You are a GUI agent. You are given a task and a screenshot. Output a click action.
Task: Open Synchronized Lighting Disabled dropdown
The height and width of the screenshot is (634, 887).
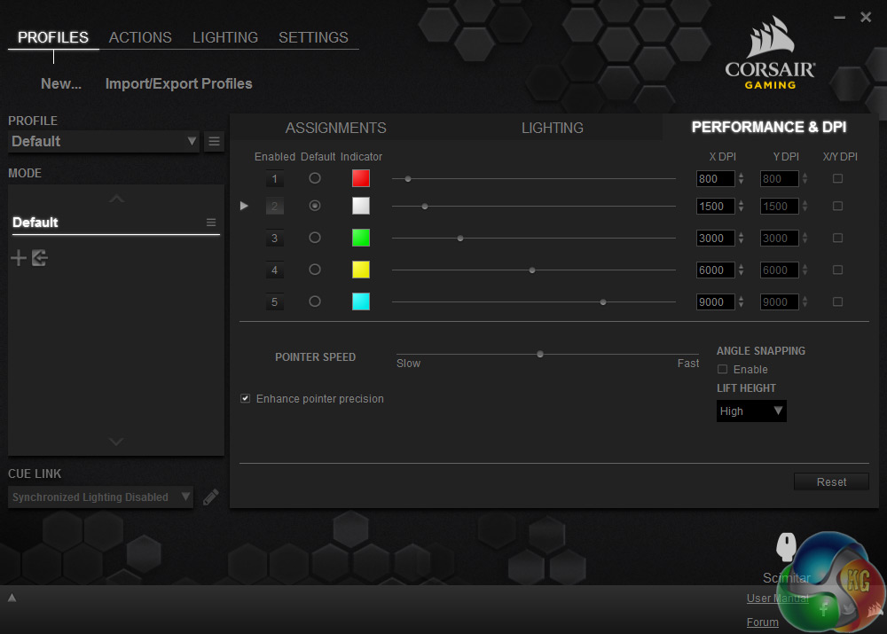(x=100, y=497)
